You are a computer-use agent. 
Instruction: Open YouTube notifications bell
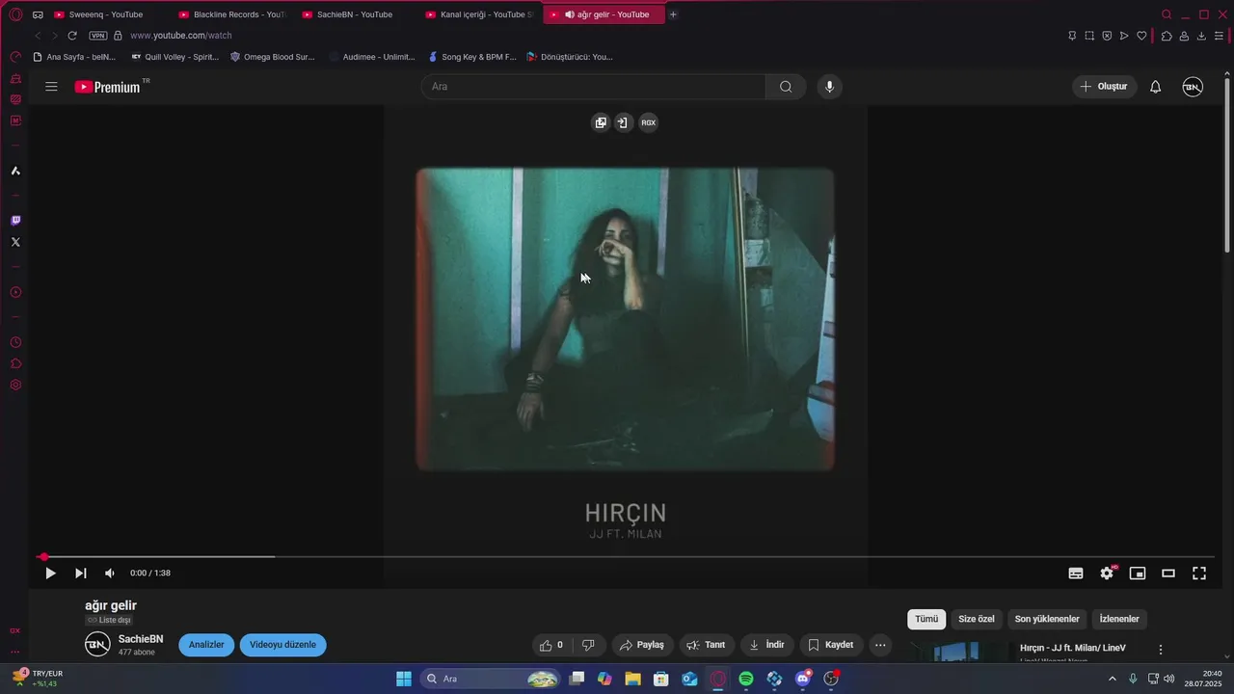(1155, 87)
